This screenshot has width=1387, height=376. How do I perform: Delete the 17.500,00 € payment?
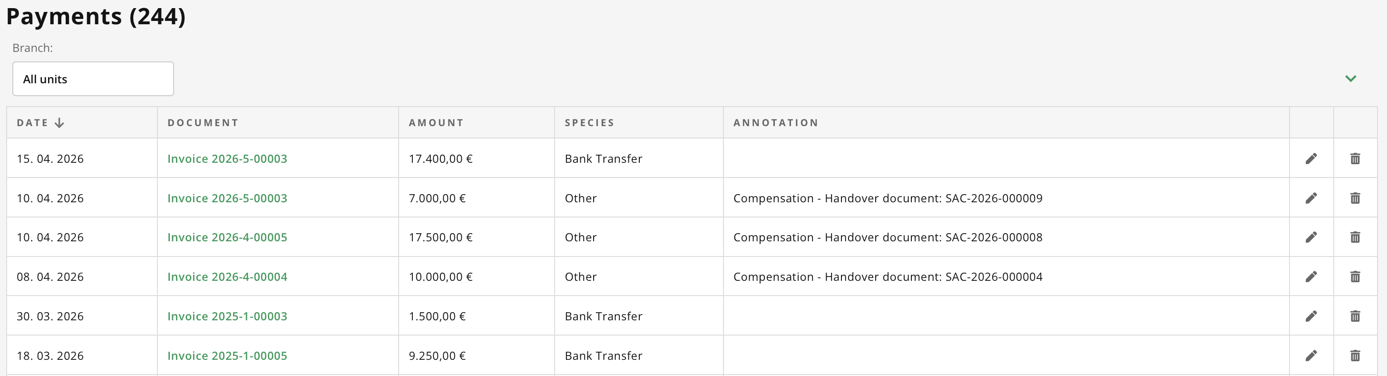click(1355, 237)
